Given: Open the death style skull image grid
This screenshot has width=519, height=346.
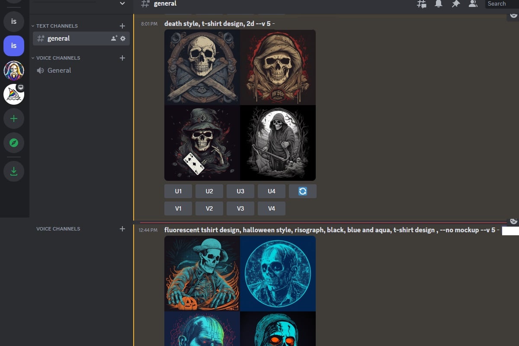Looking at the screenshot, I should [240, 105].
